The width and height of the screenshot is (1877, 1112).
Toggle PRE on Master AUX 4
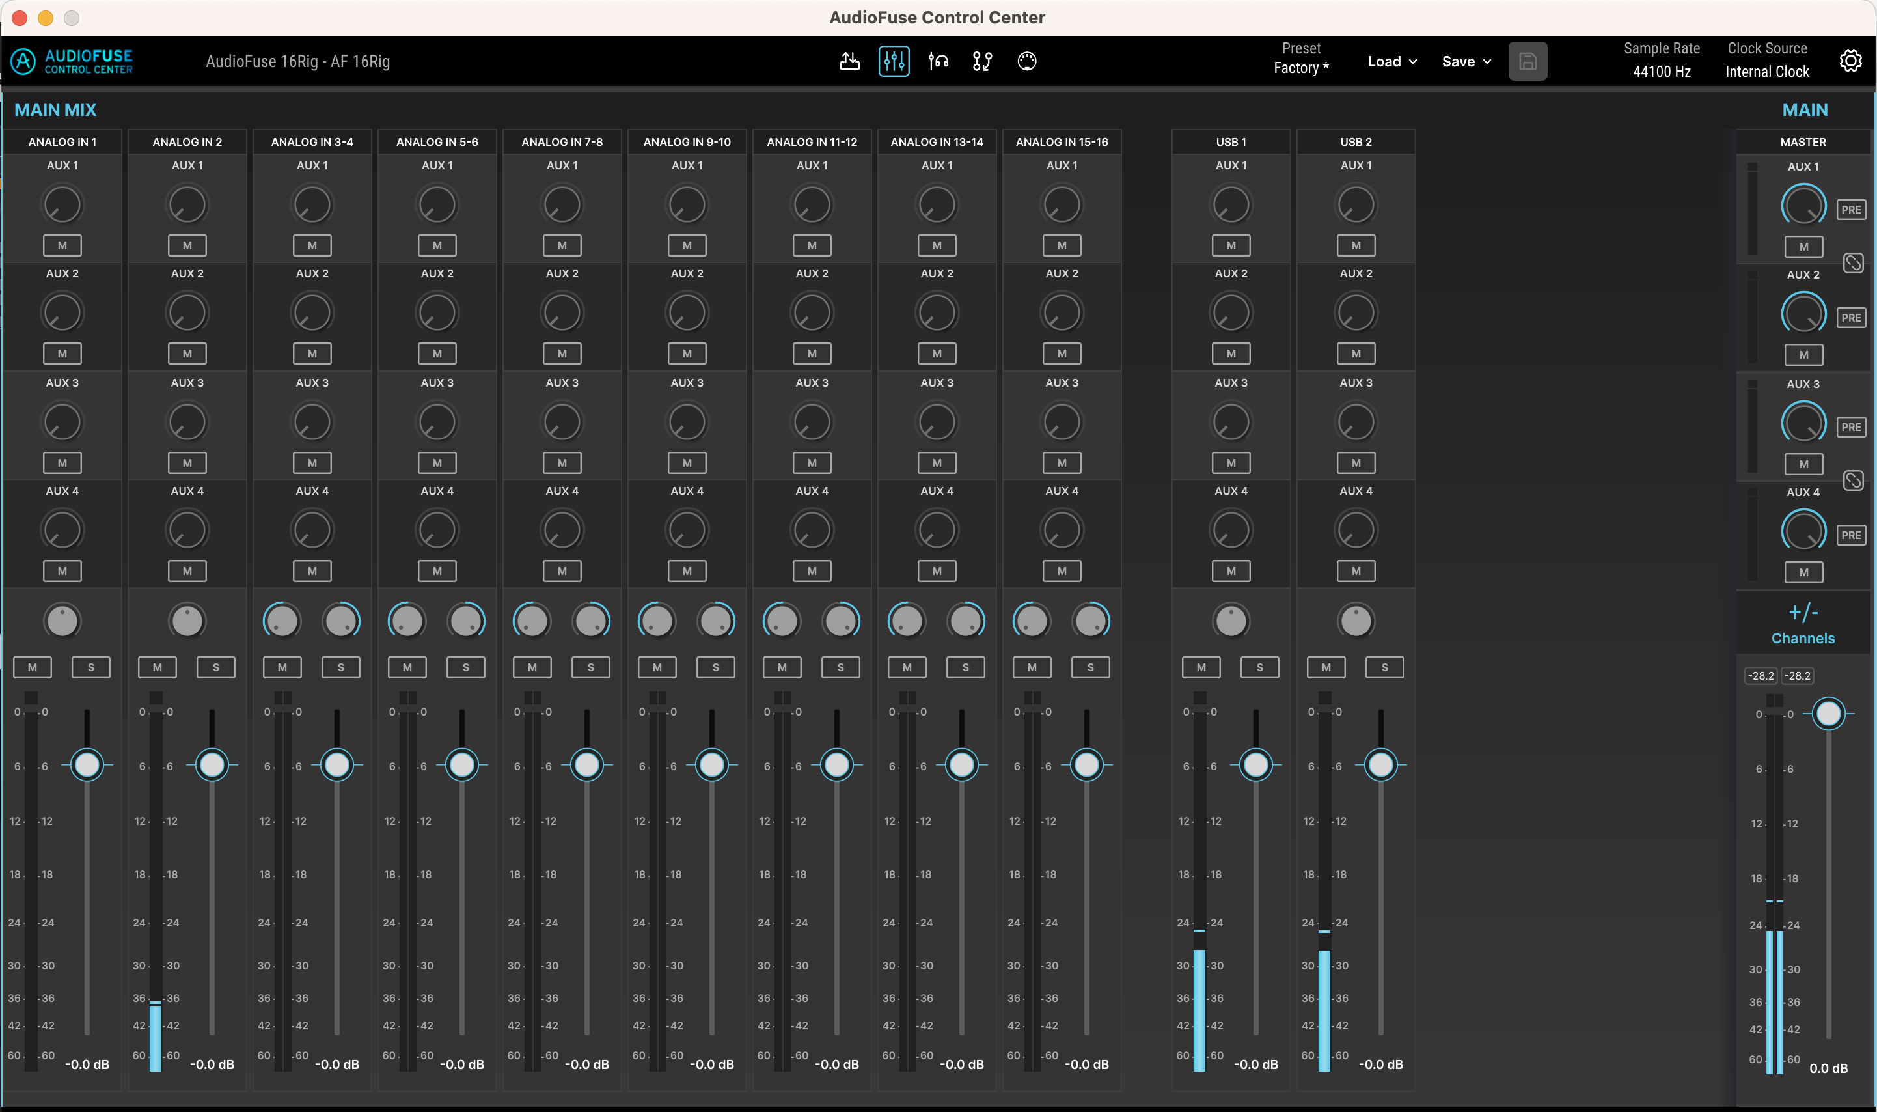click(x=1850, y=535)
